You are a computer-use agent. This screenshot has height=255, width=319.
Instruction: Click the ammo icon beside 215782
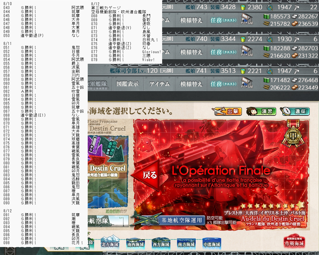tap(266, 24)
